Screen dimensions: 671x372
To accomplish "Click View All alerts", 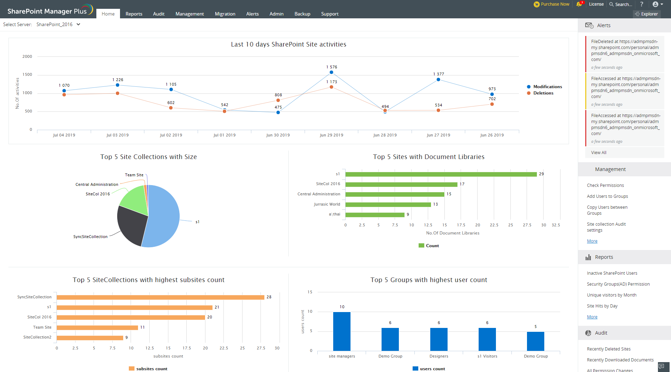I will point(599,153).
